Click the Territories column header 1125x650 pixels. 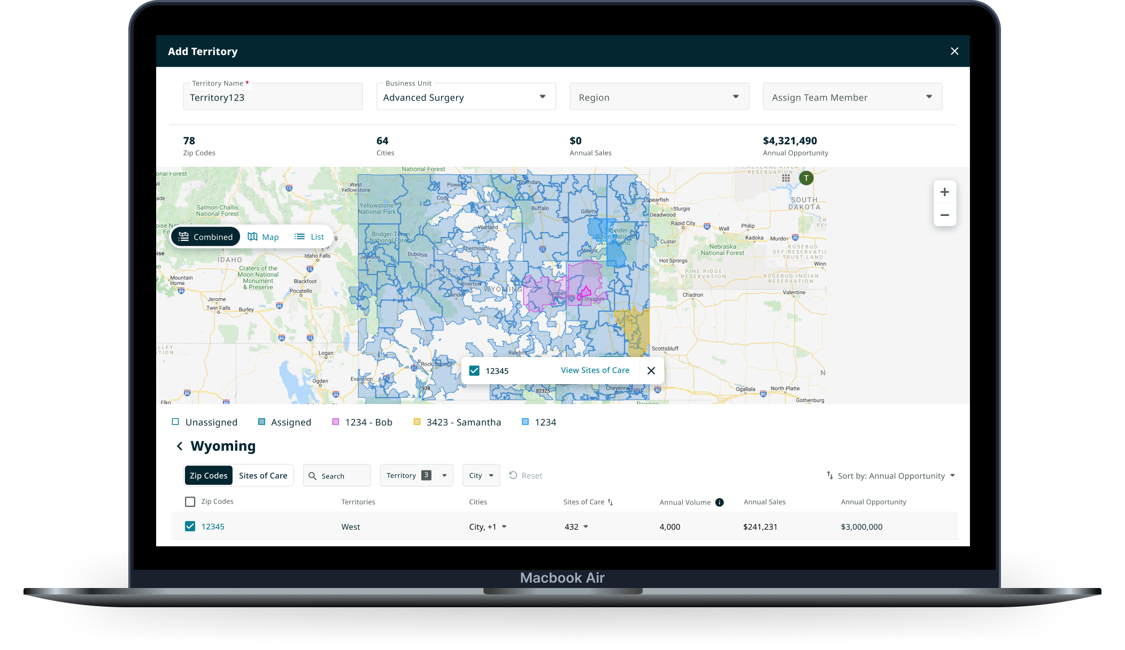click(358, 502)
